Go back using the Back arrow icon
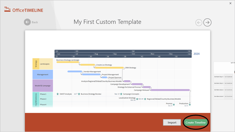This screenshot has width=235, height=132. tap(27, 22)
